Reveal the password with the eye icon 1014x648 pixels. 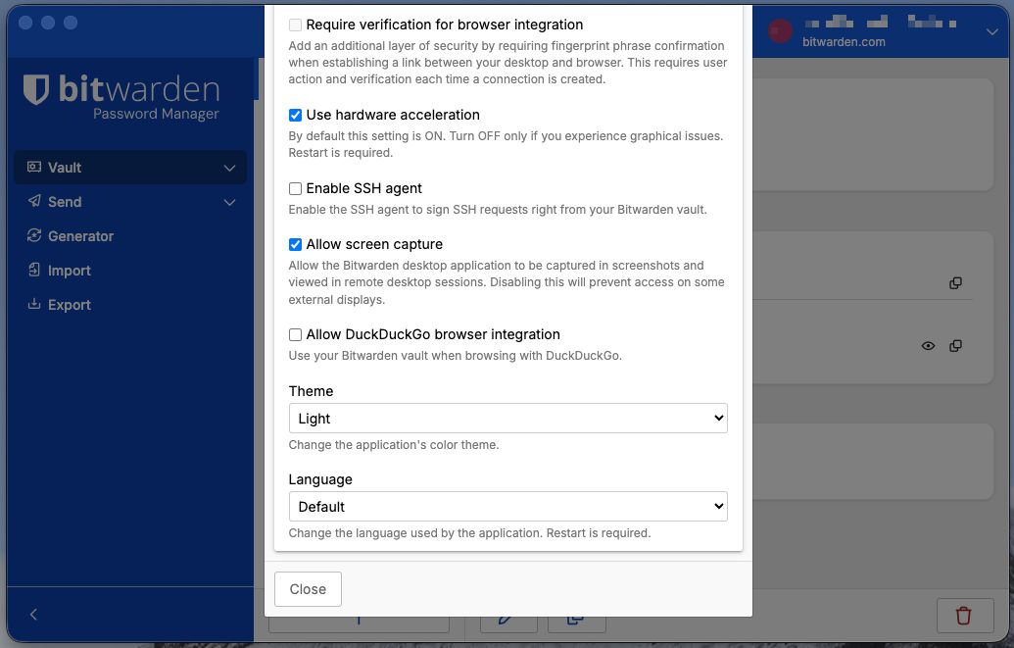[927, 345]
